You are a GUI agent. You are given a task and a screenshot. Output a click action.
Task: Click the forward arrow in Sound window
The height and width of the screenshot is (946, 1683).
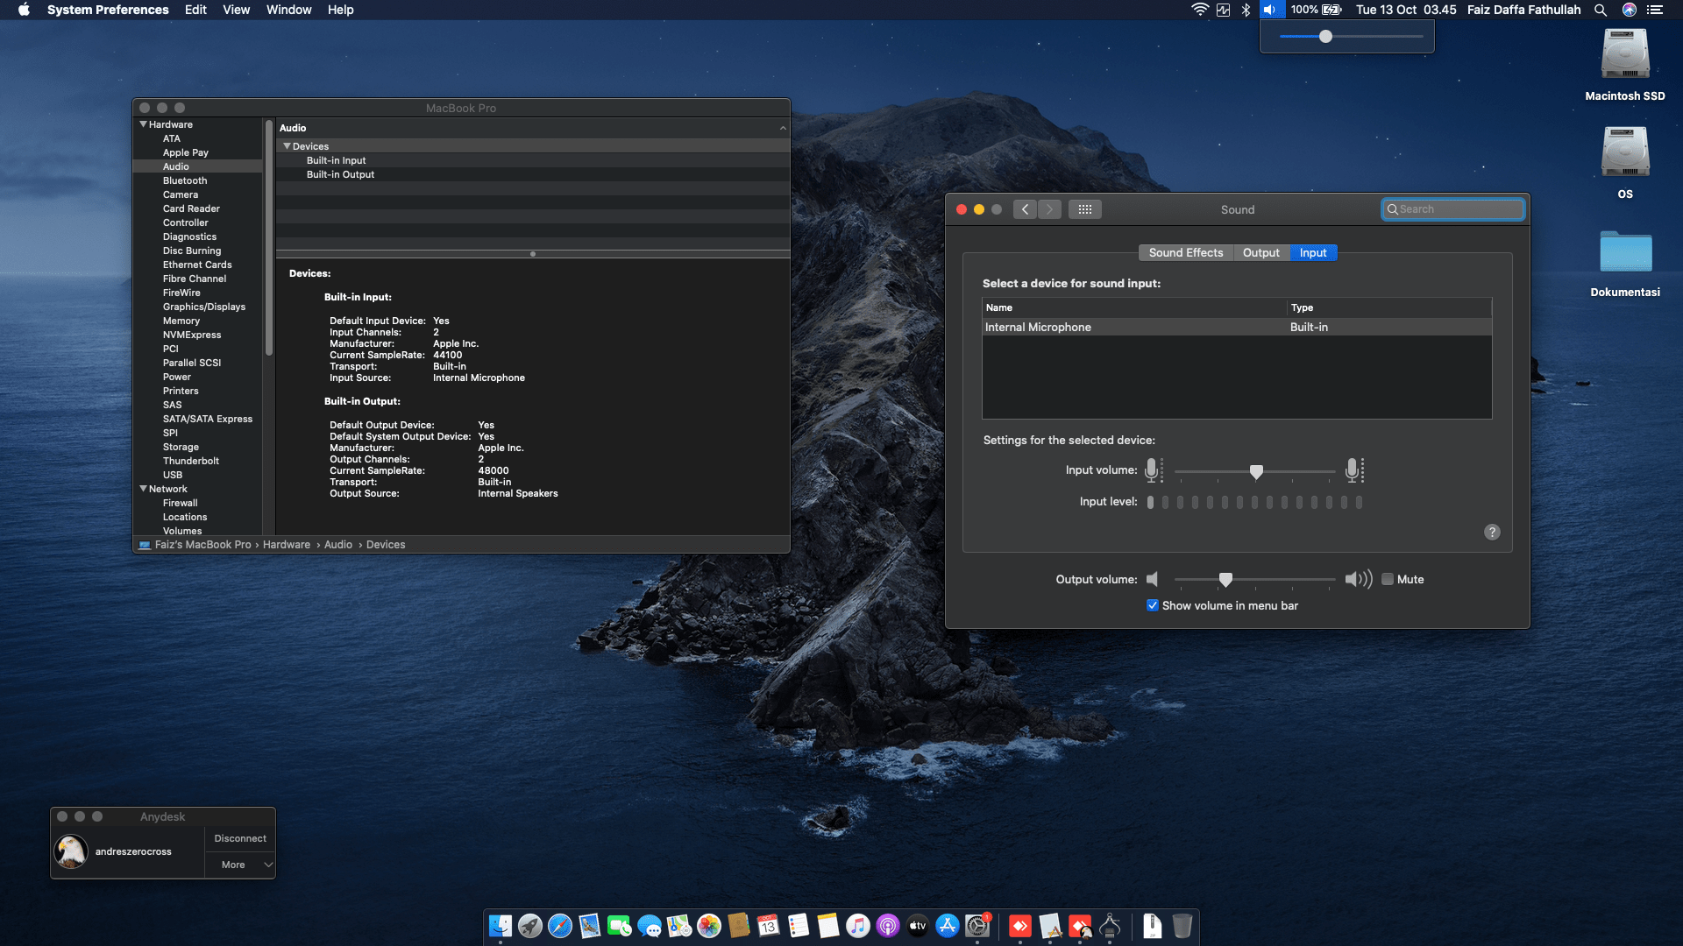tap(1049, 209)
